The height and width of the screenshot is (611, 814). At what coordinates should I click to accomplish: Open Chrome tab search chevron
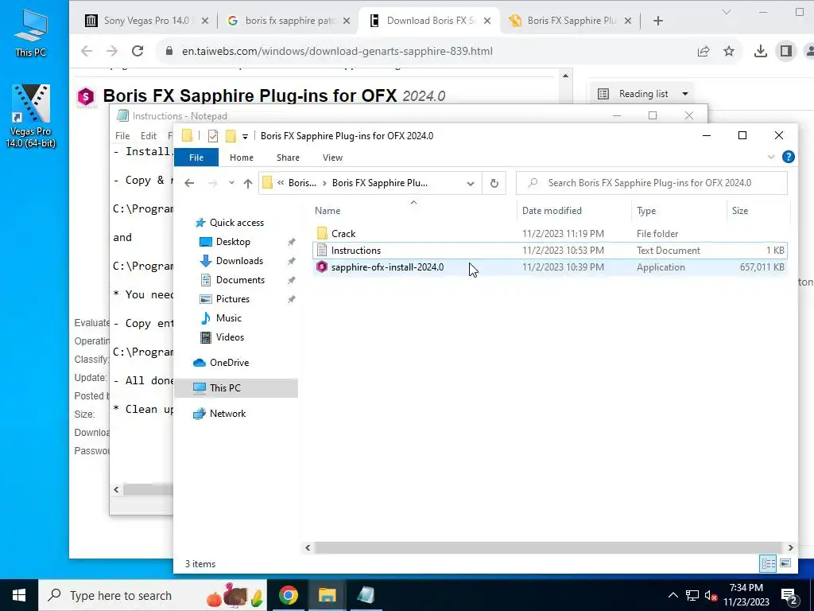[x=727, y=12]
